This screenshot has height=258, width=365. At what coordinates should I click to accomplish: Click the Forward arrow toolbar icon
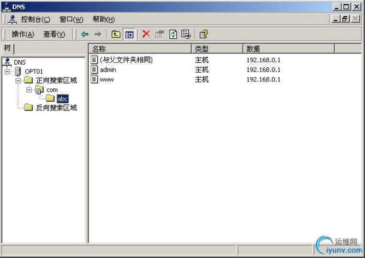pyautogui.click(x=98, y=34)
